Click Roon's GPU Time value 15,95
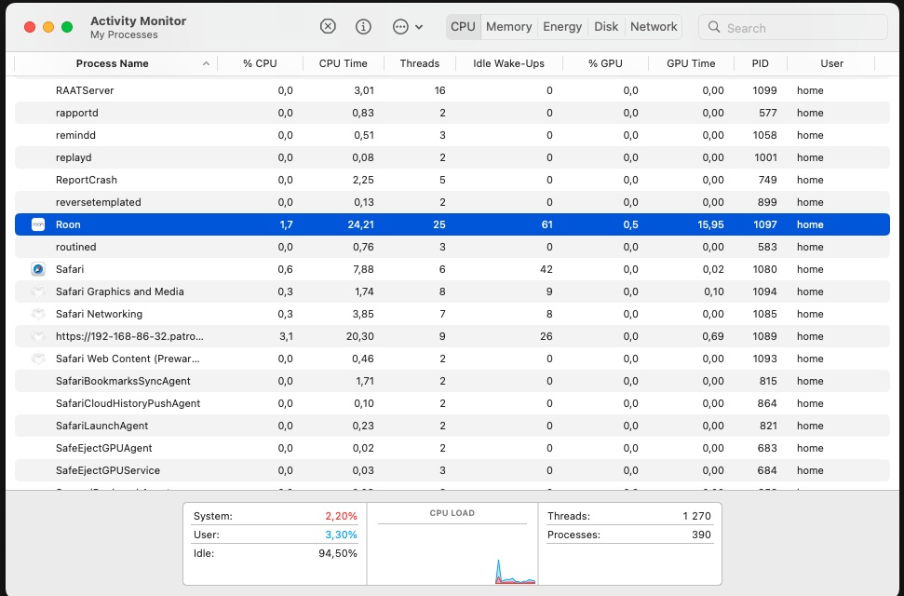This screenshot has height=596, width=904. tap(710, 224)
